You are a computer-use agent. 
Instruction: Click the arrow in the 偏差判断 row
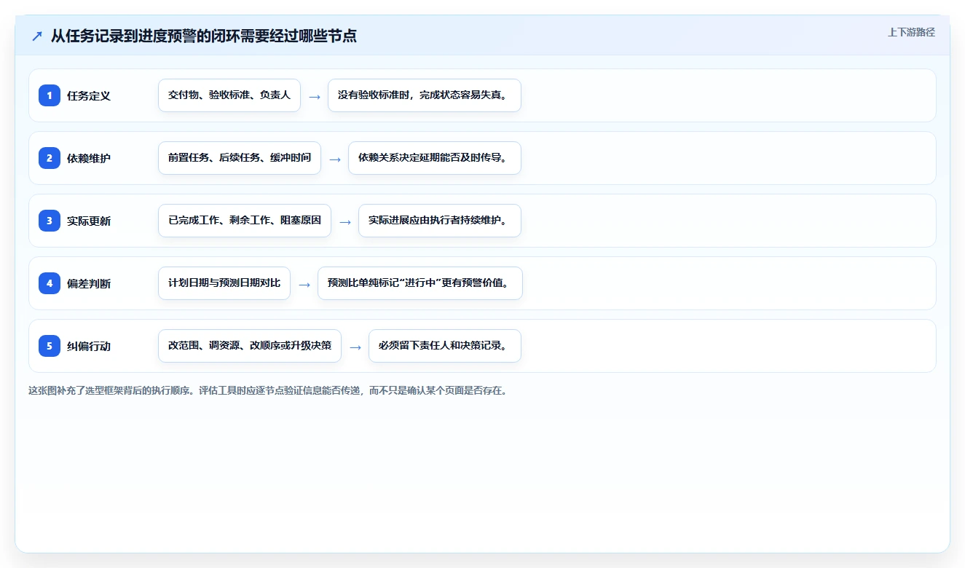[304, 284]
